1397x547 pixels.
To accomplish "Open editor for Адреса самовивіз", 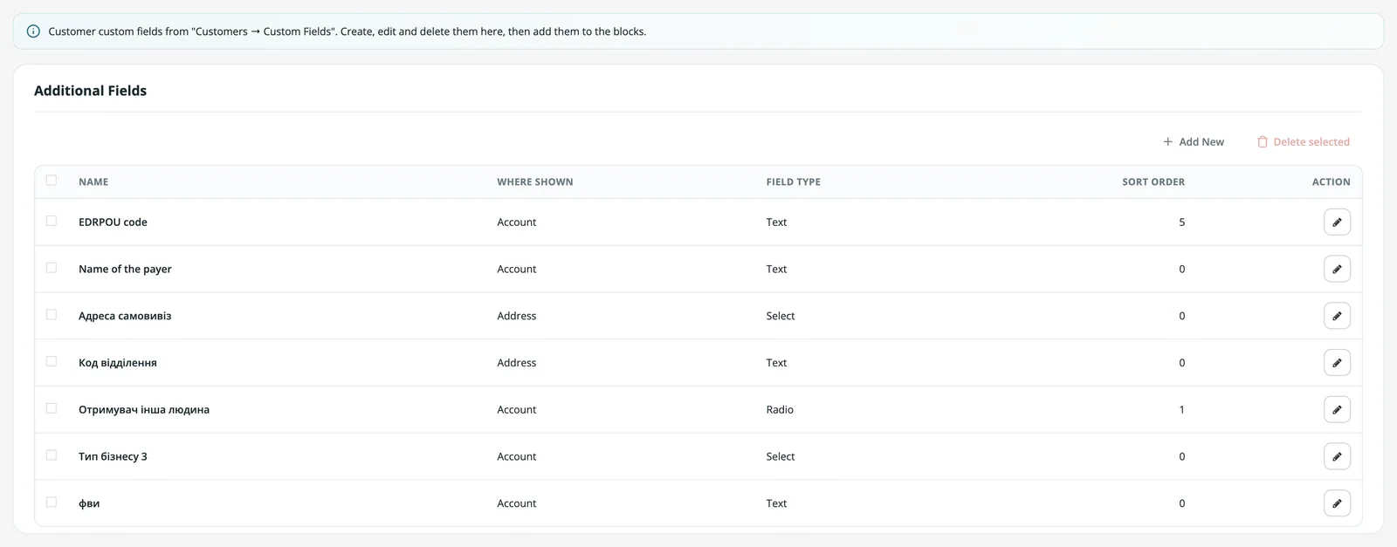I will point(1337,316).
